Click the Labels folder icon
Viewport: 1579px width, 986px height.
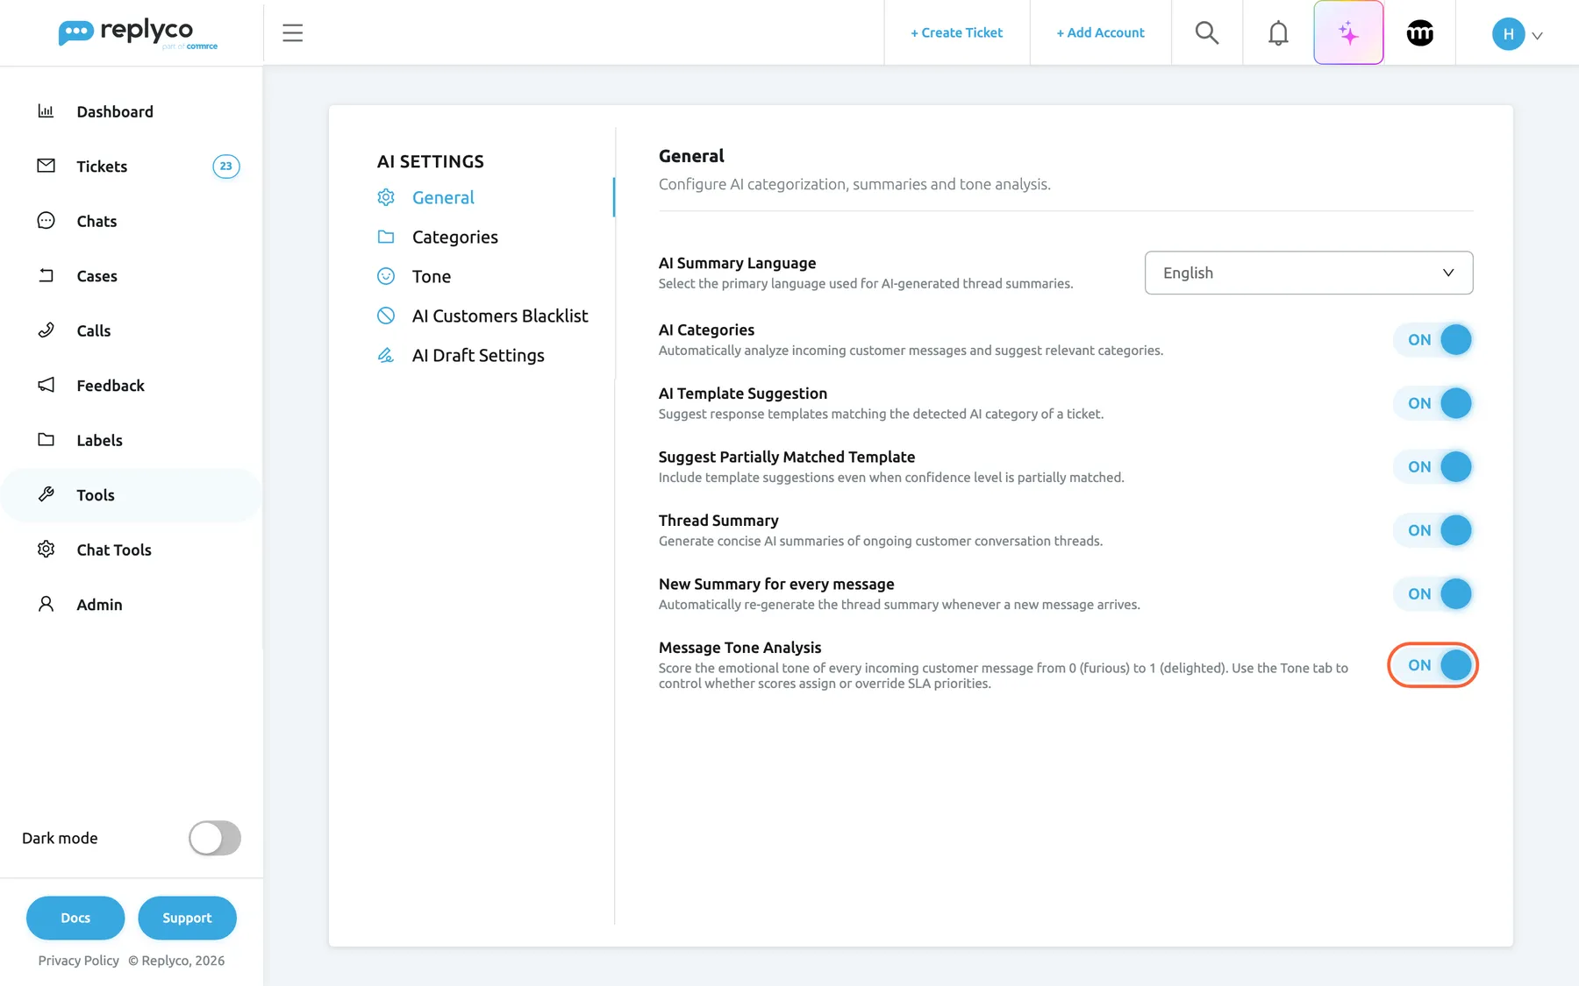click(x=46, y=440)
